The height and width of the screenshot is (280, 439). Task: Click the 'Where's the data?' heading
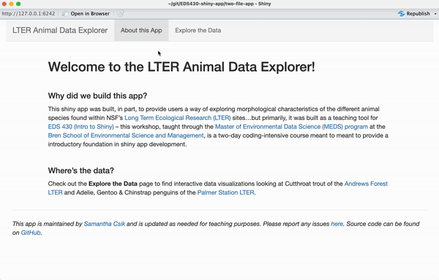point(81,170)
